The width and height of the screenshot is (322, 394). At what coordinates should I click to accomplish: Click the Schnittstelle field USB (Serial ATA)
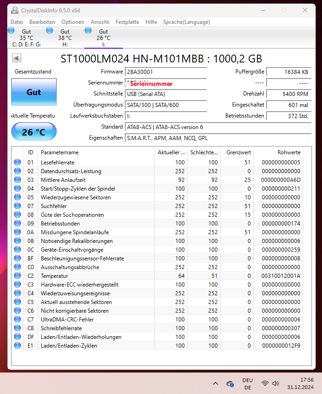166,94
